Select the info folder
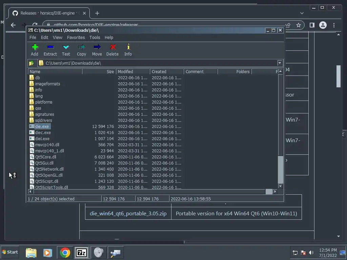Image resolution: width=347 pixels, height=260 pixels. pos(38,90)
